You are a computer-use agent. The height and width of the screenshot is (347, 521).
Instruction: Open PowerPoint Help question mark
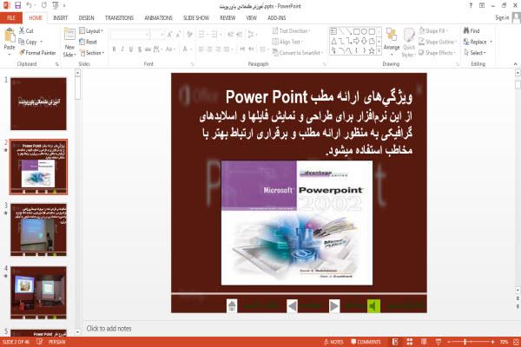click(471, 6)
